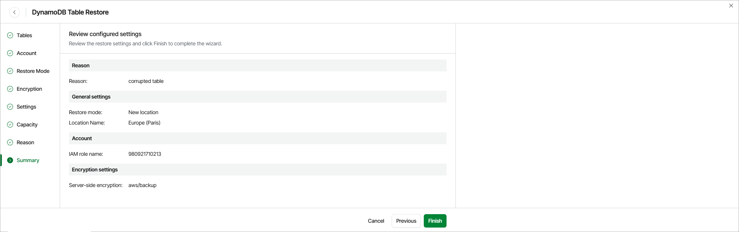Click the Settings step checkmark icon
The image size is (739, 232).
click(x=10, y=107)
